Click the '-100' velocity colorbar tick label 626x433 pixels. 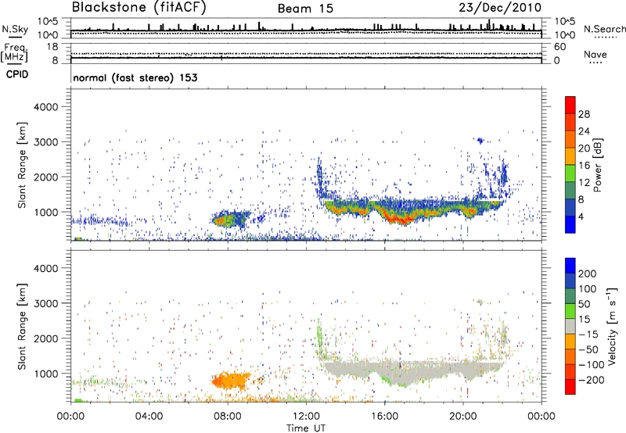pyautogui.click(x=591, y=365)
